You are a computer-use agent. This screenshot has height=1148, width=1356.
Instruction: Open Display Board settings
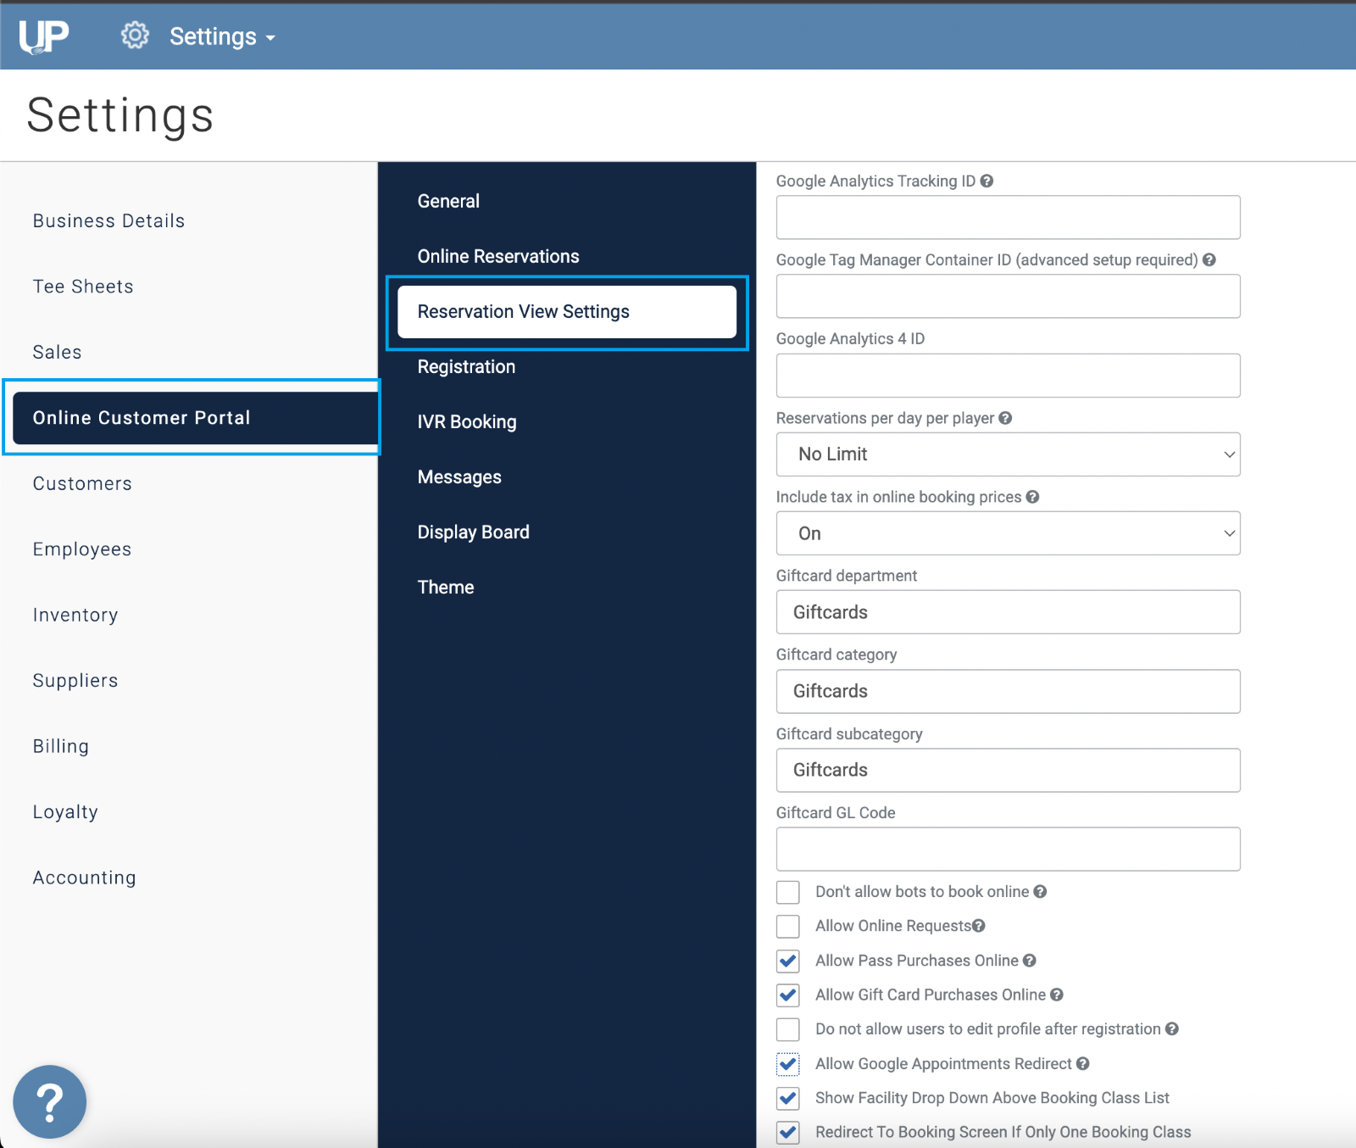pyautogui.click(x=473, y=532)
